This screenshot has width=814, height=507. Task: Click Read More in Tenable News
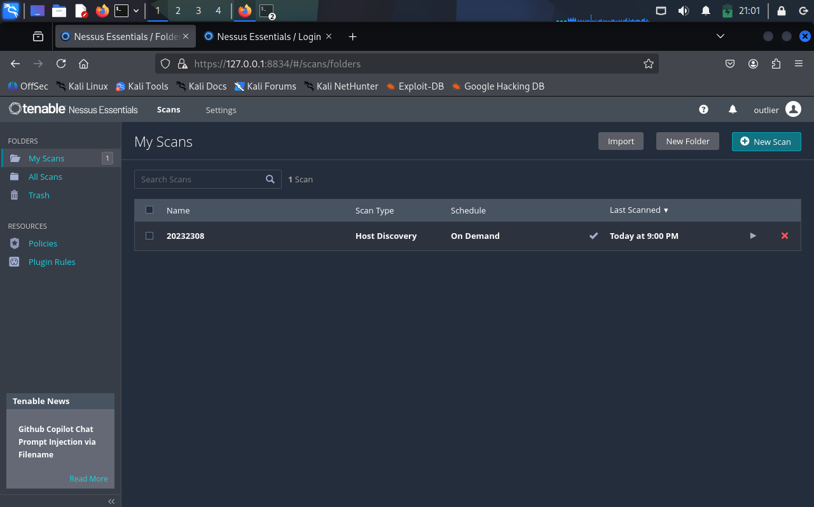[x=88, y=478]
